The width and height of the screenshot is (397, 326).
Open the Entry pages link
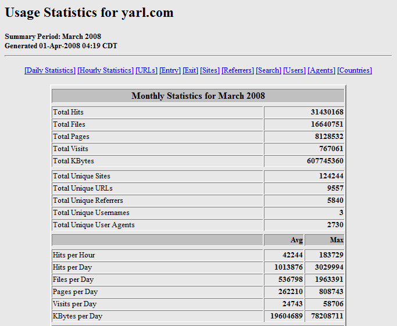click(x=170, y=70)
